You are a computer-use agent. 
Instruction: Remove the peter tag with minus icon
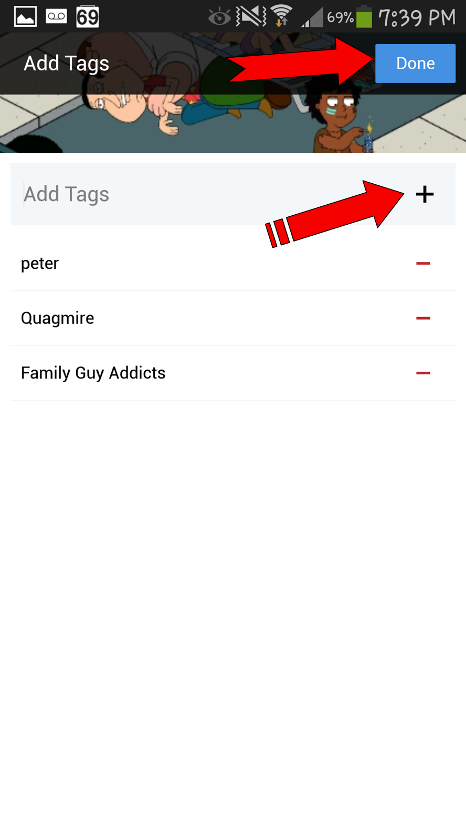coord(423,263)
